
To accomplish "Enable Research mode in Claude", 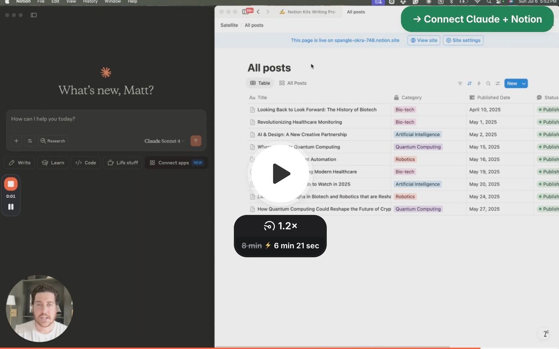I will (53, 141).
